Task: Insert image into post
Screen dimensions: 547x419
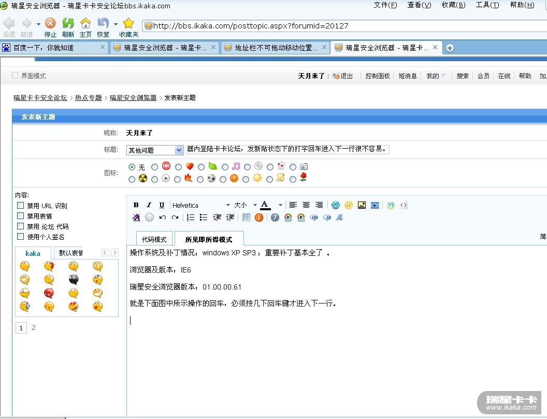Action: [x=362, y=205]
